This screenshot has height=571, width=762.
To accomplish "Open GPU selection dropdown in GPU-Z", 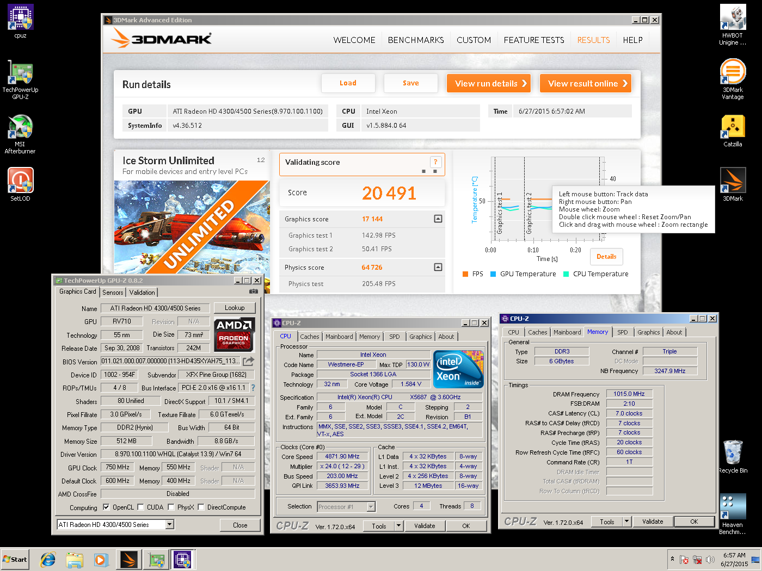I will pyautogui.click(x=170, y=525).
